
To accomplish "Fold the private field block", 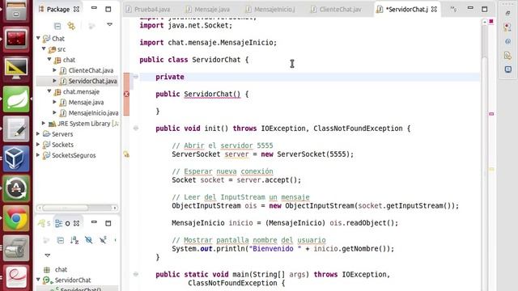I will (x=136, y=77).
